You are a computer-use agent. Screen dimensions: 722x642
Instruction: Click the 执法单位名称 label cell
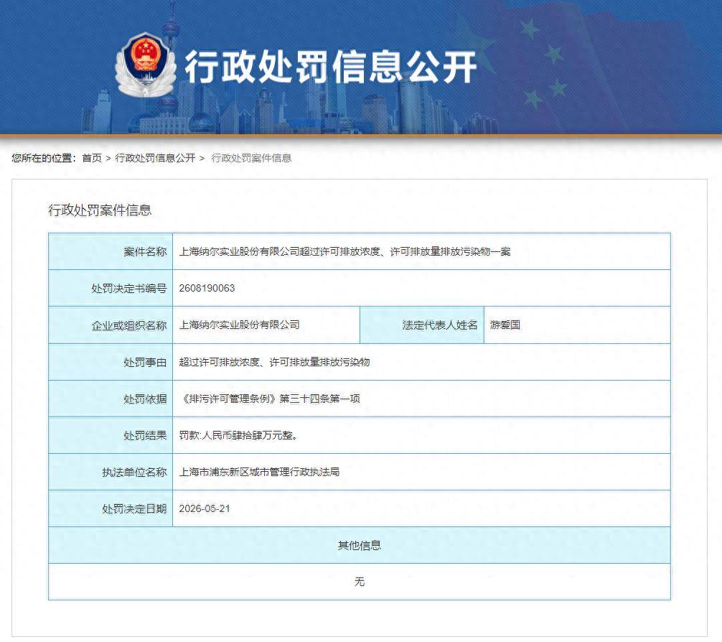click(x=111, y=472)
